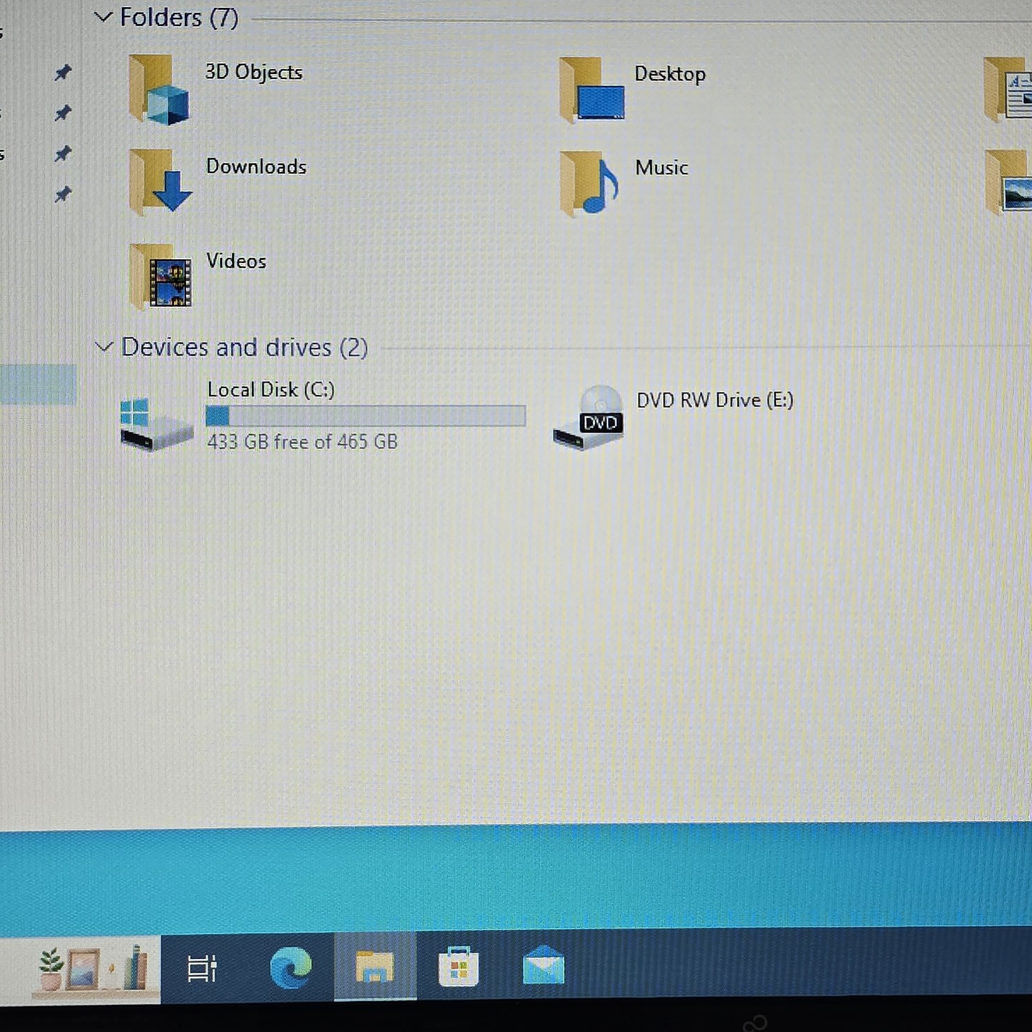The image size is (1032, 1032).
Task: Click the 'Videos' folder label
Action: pyautogui.click(x=236, y=261)
